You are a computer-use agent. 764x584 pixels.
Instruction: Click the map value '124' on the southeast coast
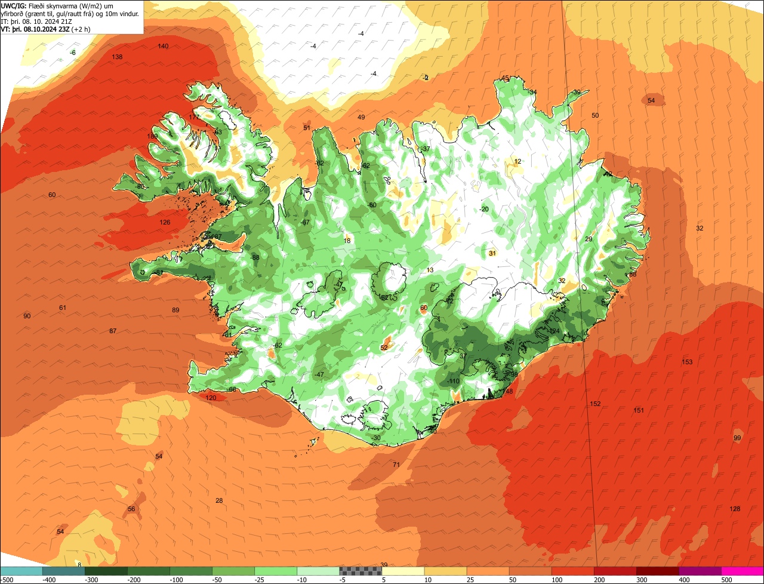coord(554,331)
